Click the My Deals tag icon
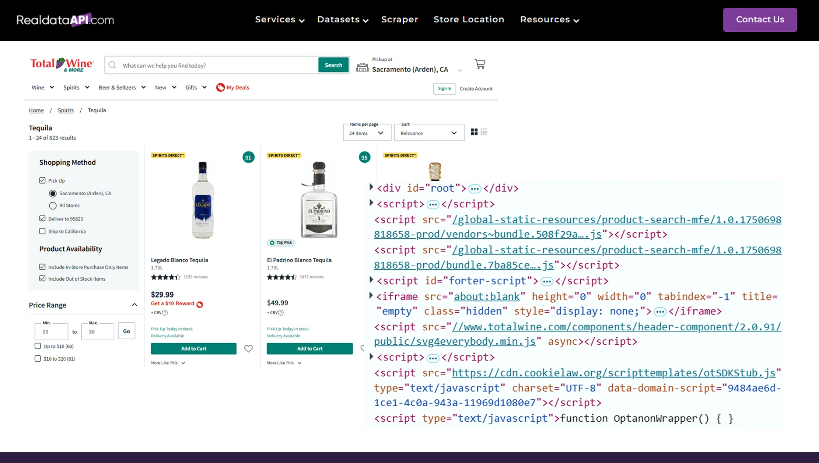 (220, 87)
